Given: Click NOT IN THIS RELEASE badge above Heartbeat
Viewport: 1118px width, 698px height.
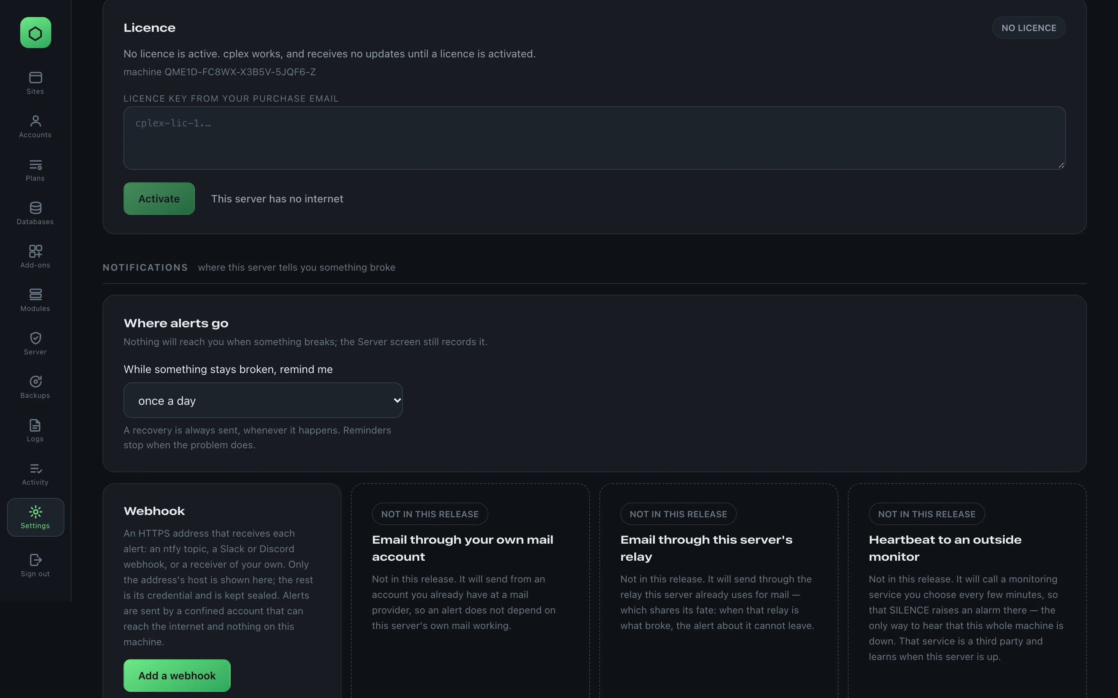Looking at the screenshot, I should 926,514.
